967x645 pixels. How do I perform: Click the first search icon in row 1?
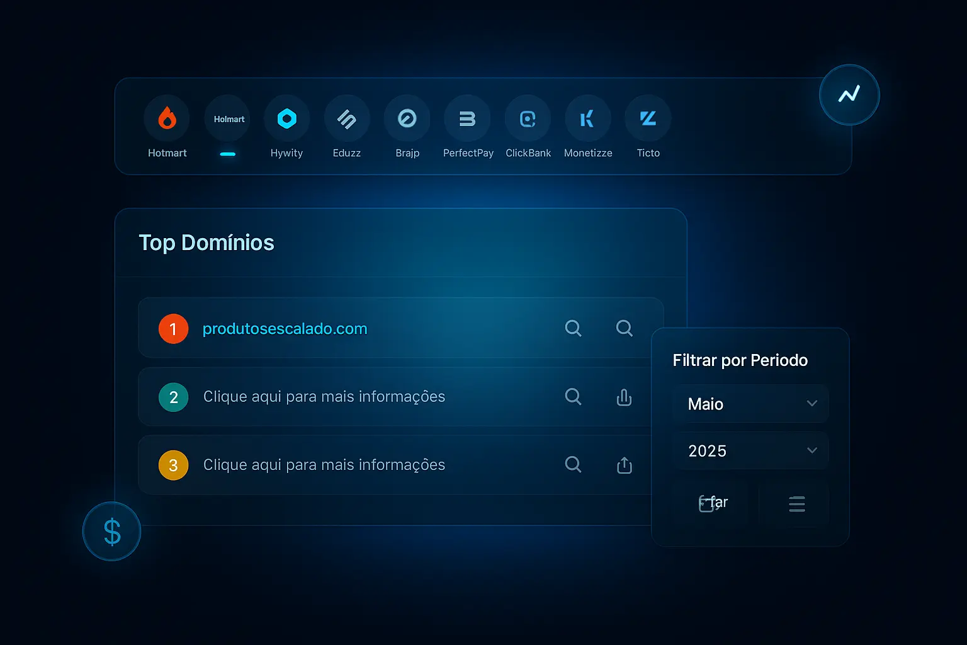(x=573, y=328)
